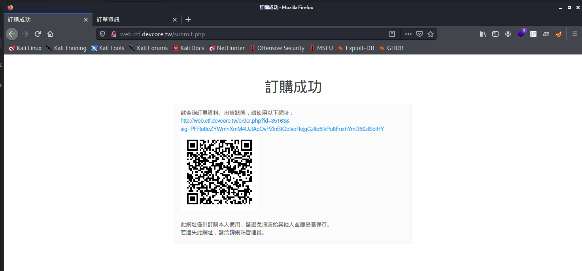Close the 訂購成功 tab
Image resolution: width=582 pixels, height=271 pixels.
[86, 20]
